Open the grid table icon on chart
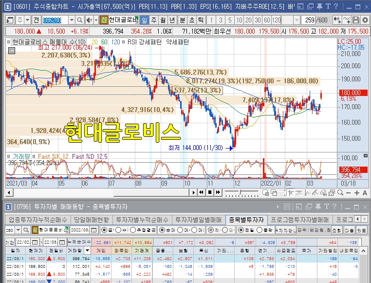Screen dimensions: 371x283 (x=11, y=50)
